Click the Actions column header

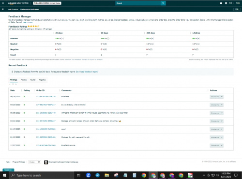(x=213, y=90)
